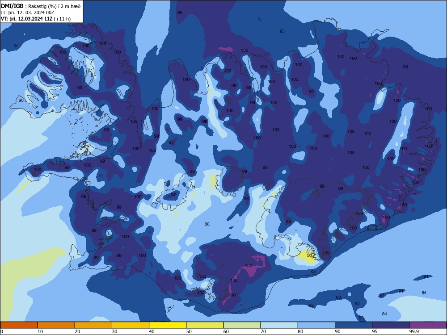The width and height of the screenshot is (447, 335).
Task: Select the medium blue 80–90 legend swatch
Action: [x=316, y=325]
